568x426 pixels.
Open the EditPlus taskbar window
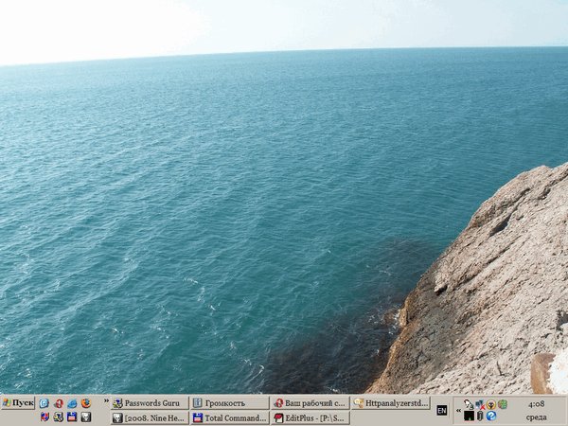(310, 417)
